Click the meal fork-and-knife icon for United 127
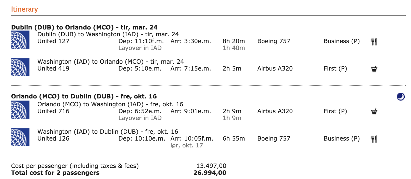The height and width of the screenshot is (179, 411). [x=374, y=42]
